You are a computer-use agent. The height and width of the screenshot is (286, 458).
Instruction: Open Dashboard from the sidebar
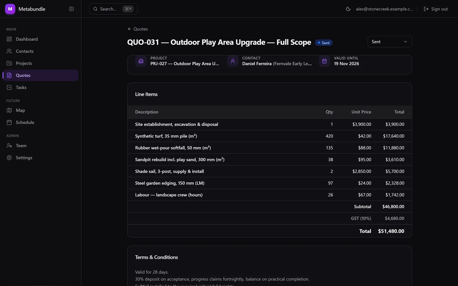40,39
